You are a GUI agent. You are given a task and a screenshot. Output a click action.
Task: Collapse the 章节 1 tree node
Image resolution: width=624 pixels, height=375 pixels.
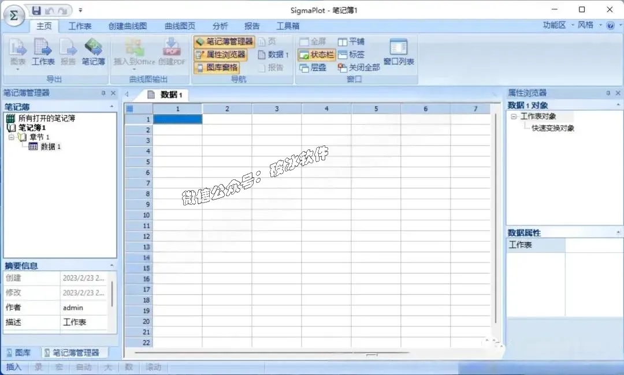point(11,137)
